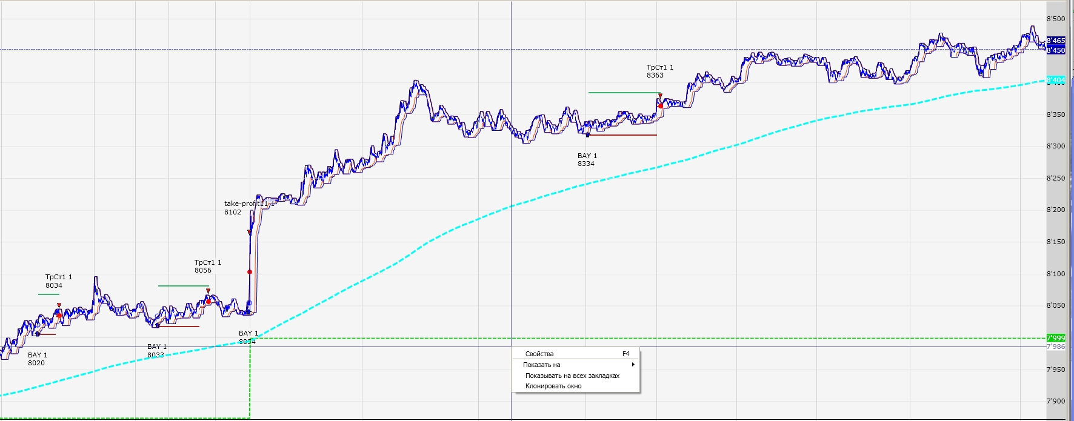Screen dimensions: 1074x421
Task: Select the short green line under ТрСт1 8034
Action: 48,294
